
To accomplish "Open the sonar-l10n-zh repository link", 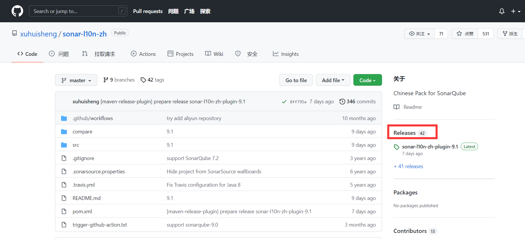I will (x=85, y=34).
